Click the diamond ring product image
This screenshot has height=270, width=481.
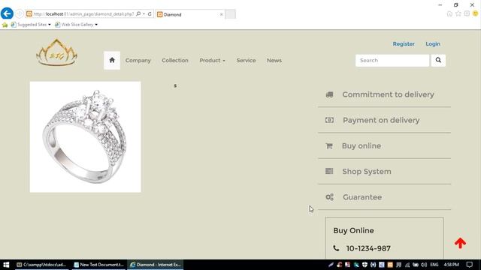pyautogui.click(x=85, y=136)
